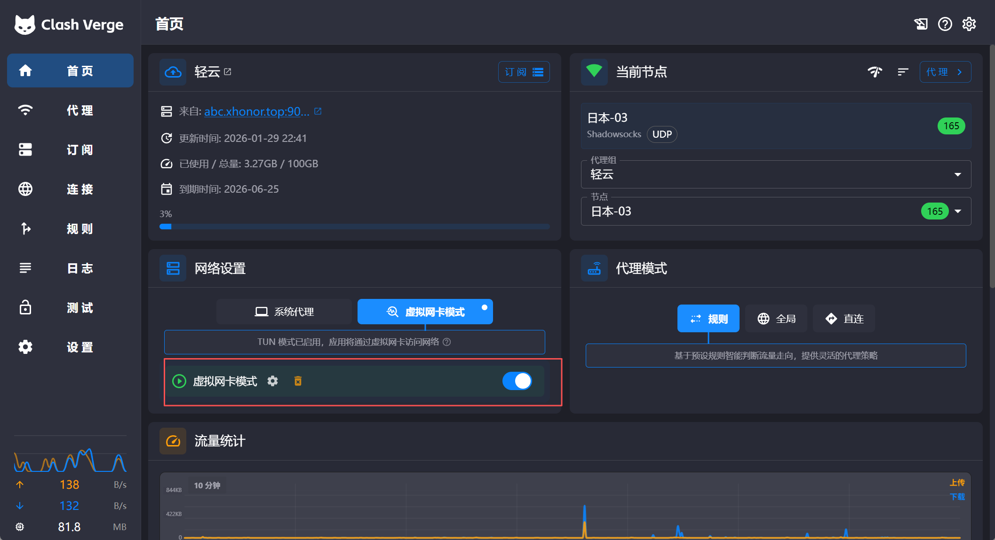The image size is (995, 540).
Task: Open the subscription list via 订阅 button's menu icon
Action: pos(538,71)
